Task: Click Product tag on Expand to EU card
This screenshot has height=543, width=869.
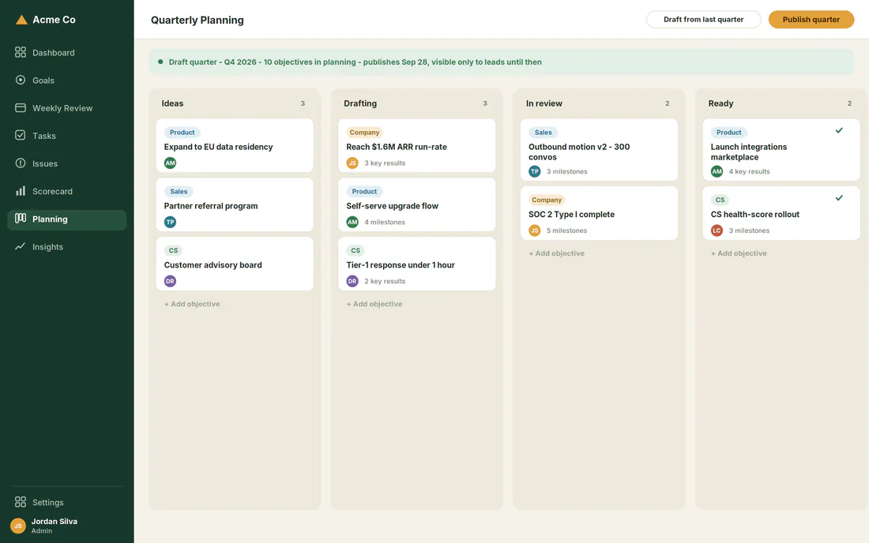Action: pyautogui.click(x=182, y=133)
